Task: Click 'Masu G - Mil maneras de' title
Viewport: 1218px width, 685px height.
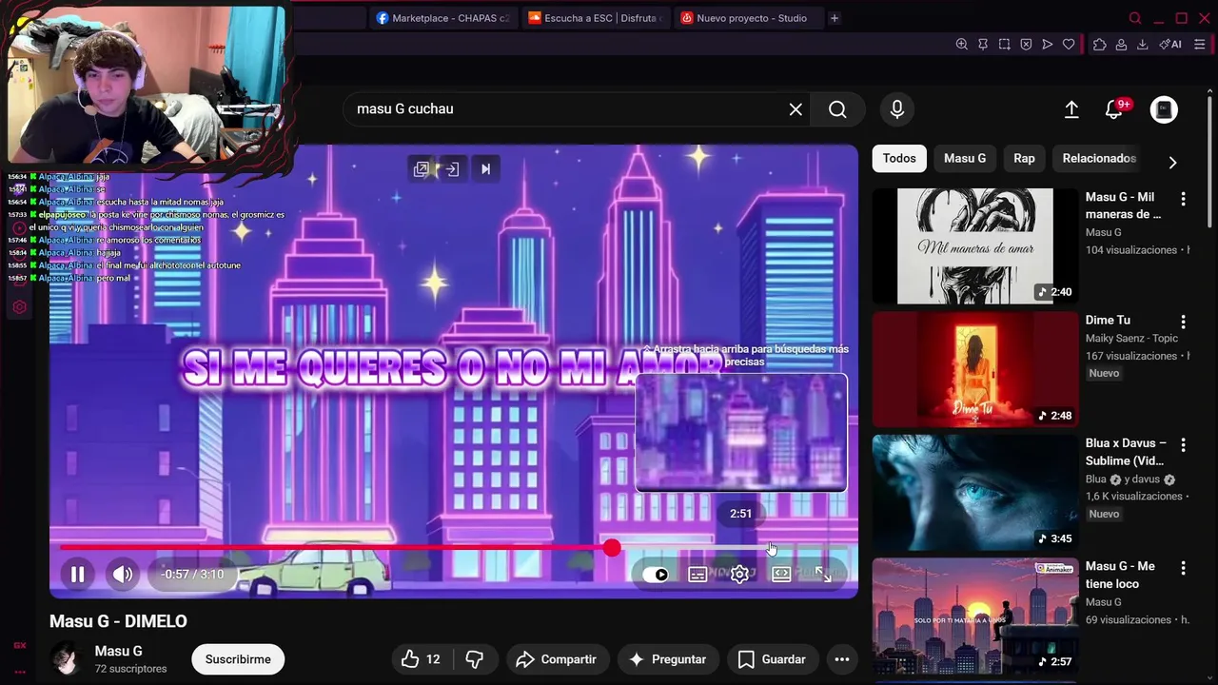Action: point(1124,205)
